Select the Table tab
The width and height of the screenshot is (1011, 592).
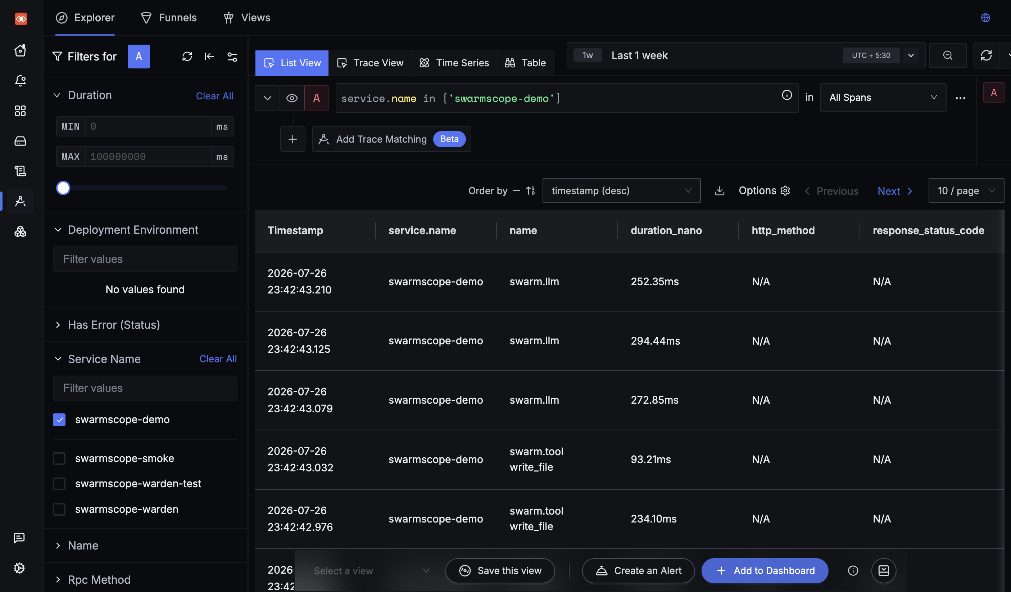[x=525, y=63]
